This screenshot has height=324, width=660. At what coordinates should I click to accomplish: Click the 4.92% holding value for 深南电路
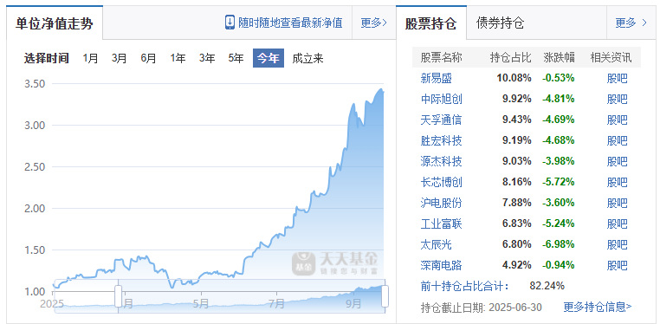click(x=516, y=265)
